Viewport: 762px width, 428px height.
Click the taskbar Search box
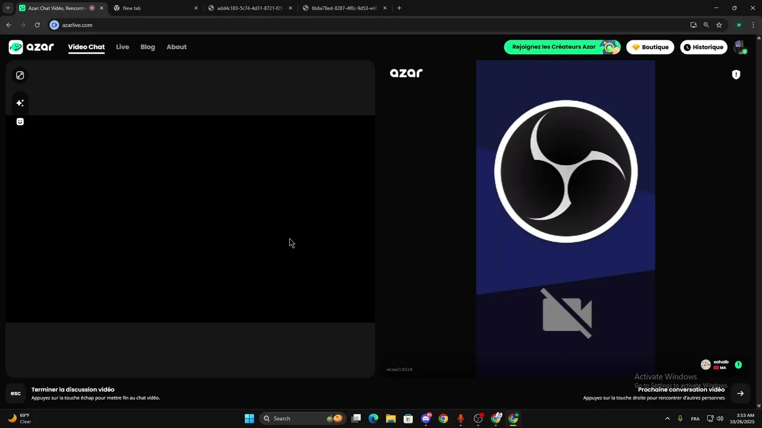point(302,418)
